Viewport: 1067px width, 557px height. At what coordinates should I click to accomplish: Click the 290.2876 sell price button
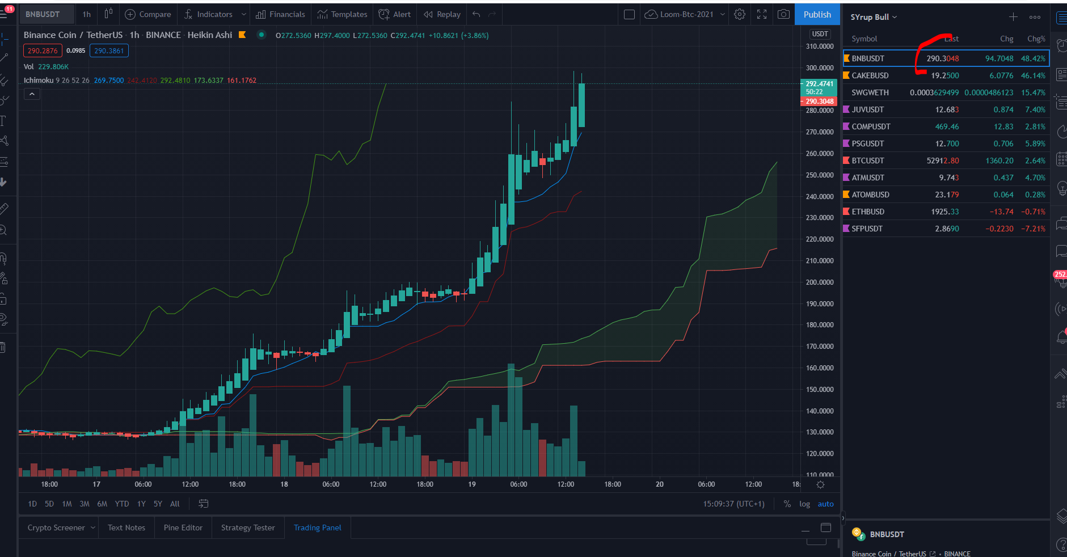(43, 50)
